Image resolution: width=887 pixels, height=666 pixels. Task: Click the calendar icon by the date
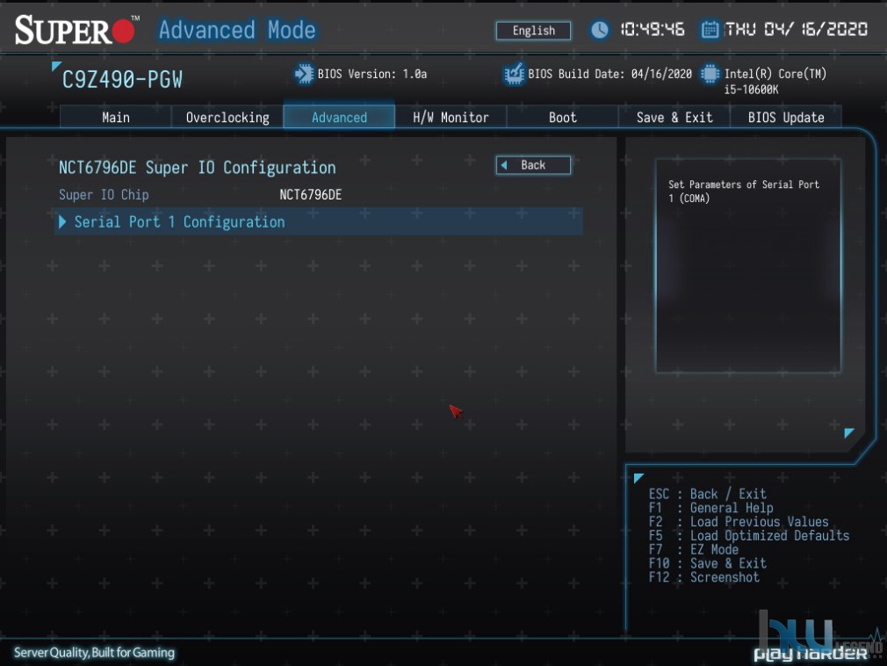(710, 29)
